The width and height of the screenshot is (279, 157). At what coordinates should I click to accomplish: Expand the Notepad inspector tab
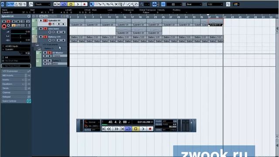tap(16, 97)
